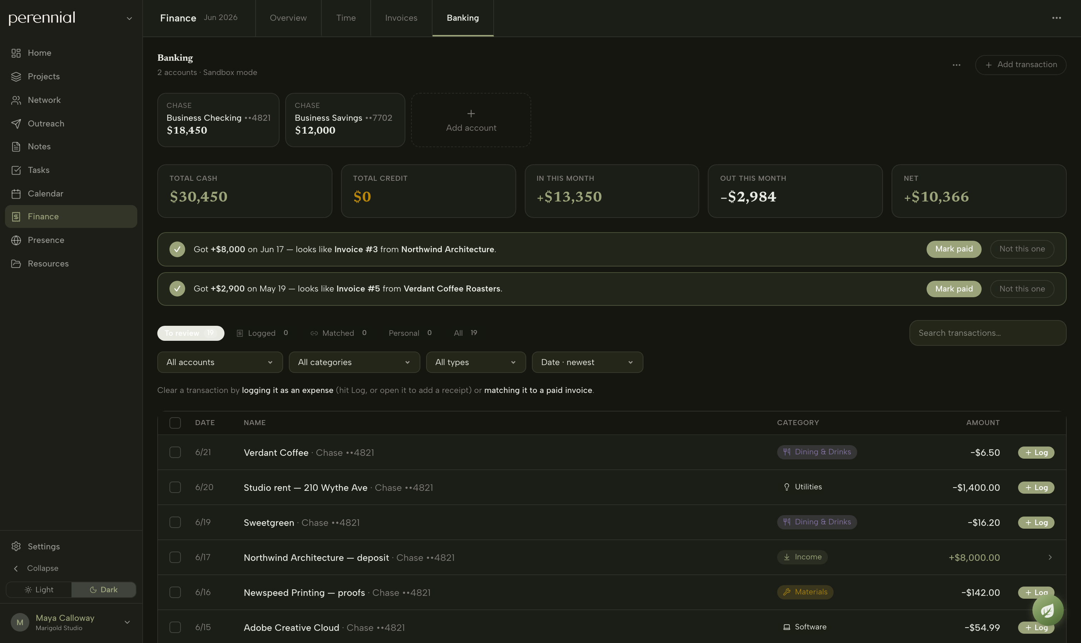Open Banking section ellipsis menu
Image resolution: width=1081 pixels, height=643 pixels.
[956, 65]
